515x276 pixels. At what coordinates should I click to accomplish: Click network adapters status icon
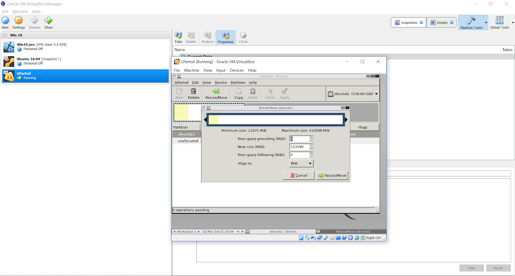320,238
